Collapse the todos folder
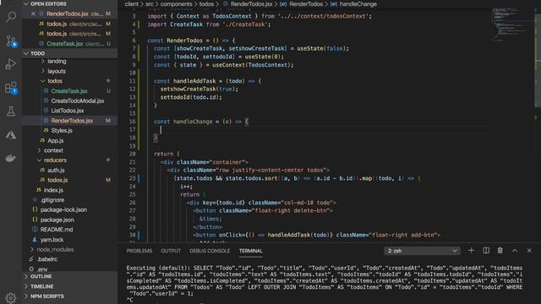 [x=55, y=81]
